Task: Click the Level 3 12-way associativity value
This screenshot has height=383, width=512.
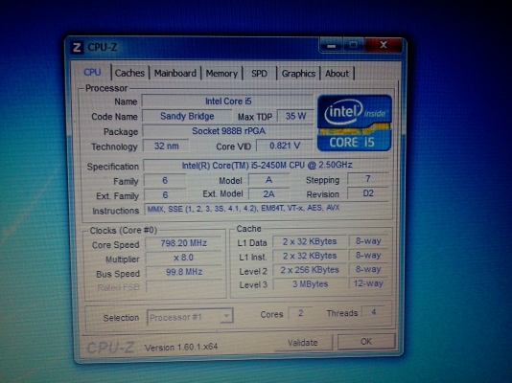Action: coord(368,283)
